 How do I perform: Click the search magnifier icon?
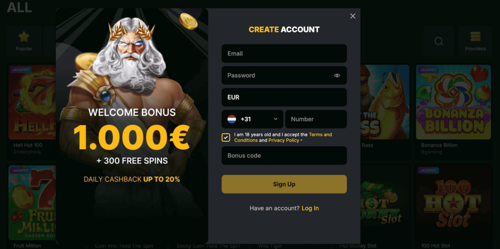[x=439, y=41]
